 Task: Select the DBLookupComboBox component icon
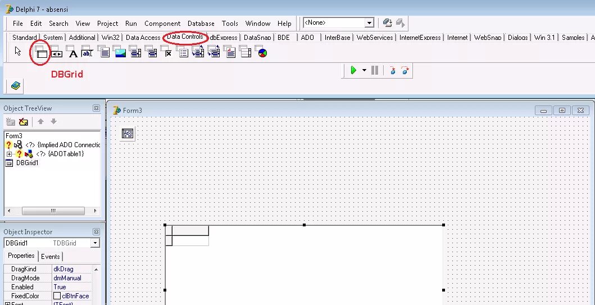(214, 52)
